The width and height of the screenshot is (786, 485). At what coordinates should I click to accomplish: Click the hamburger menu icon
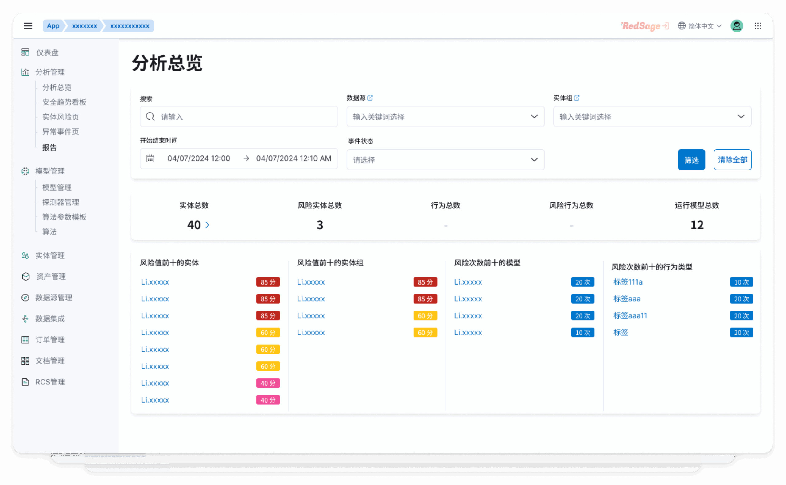[28, 26]
